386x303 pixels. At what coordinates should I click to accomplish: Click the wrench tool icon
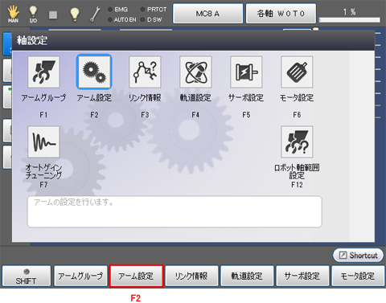coord(95,14)
